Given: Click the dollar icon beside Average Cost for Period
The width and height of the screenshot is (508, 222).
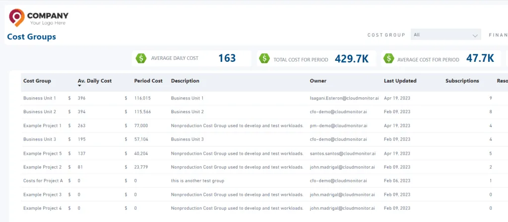Looking at the screenshot, I should (x=389, y=58).
